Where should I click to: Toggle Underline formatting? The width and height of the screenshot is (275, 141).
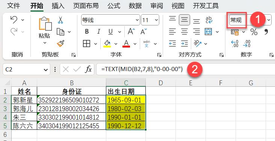click(x=110, y=32)
